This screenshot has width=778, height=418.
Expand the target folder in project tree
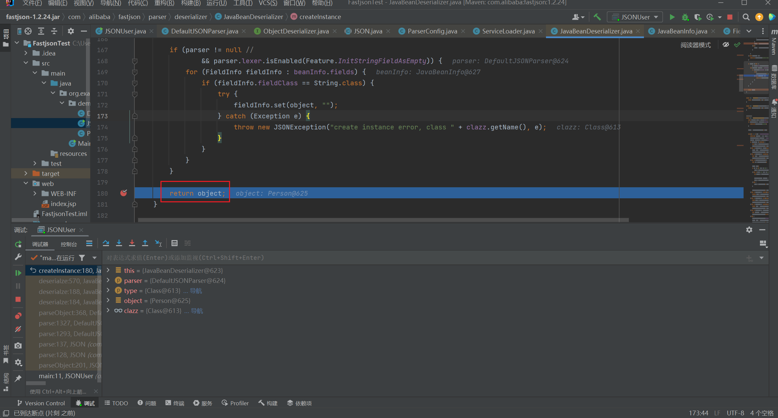click(26, 174)
